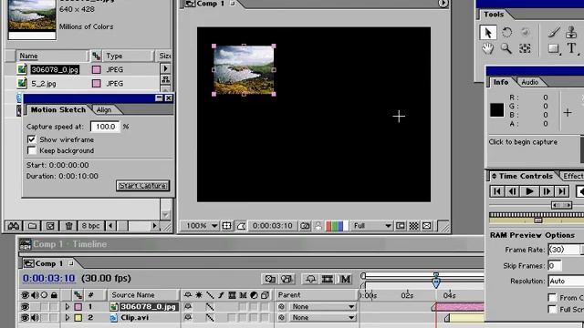Click the Capture speed percentage field

(x=105, y=127)
